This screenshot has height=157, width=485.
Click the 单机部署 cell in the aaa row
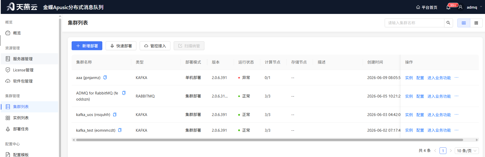tap(193, 78)
